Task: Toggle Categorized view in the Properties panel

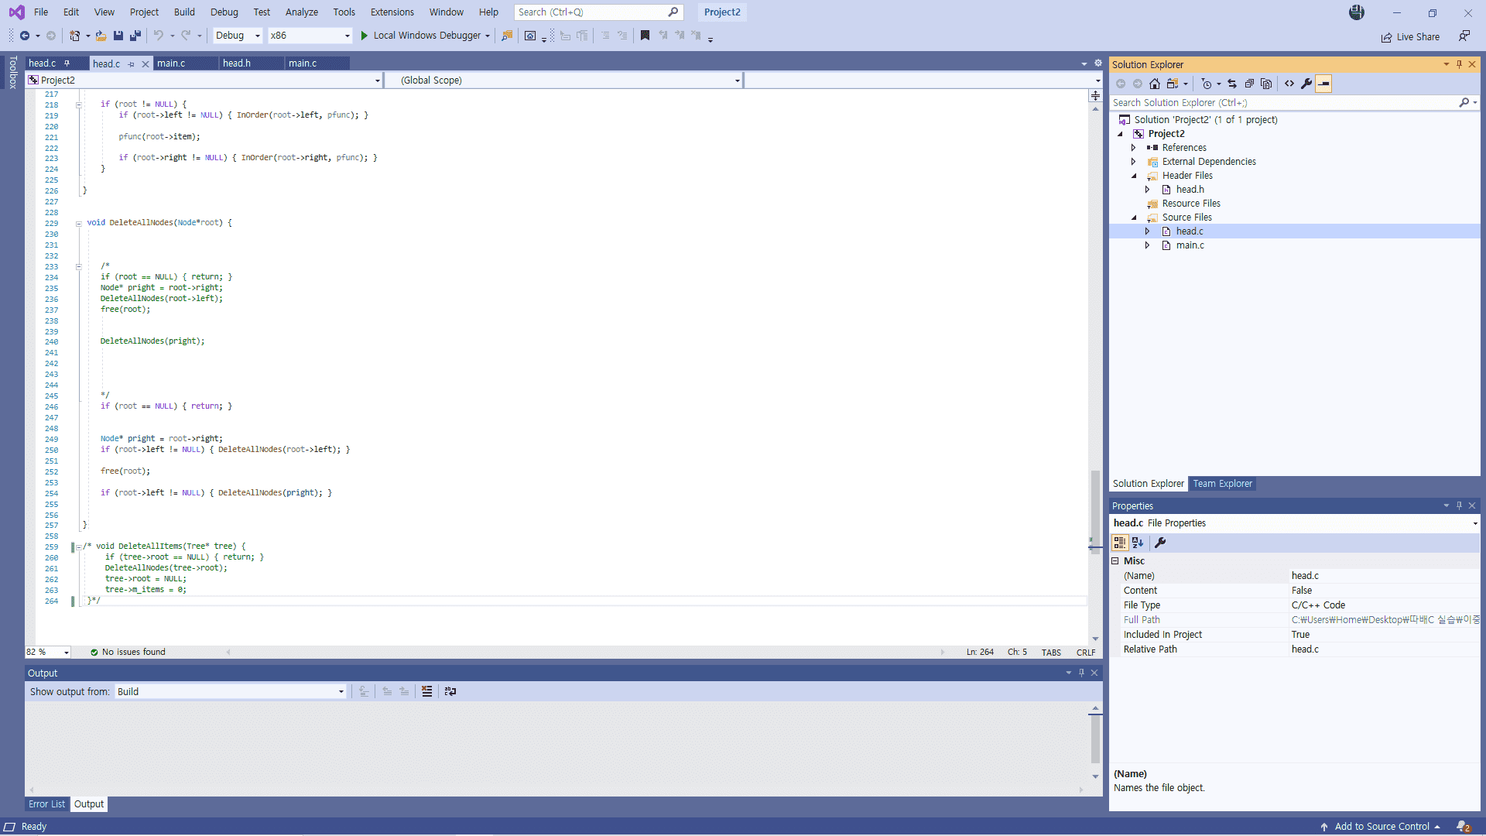Action: [x=1120, y=543]
